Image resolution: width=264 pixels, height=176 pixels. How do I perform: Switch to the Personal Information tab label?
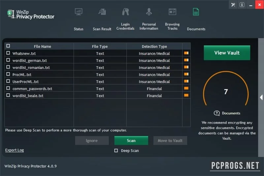tap(149, 26)
